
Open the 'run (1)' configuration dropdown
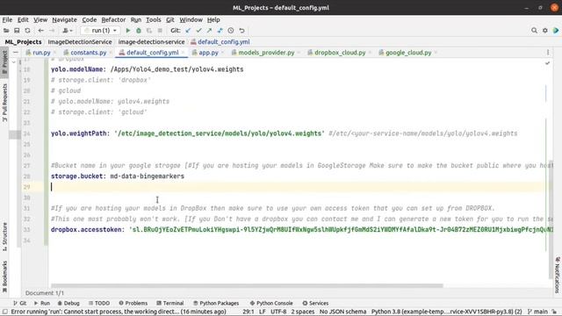coord(100,31)
